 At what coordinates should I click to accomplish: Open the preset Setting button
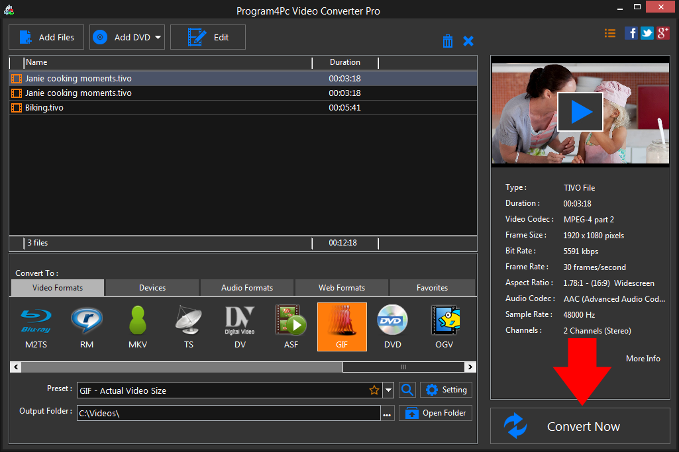pyautogui.click(x=446, y=390)
